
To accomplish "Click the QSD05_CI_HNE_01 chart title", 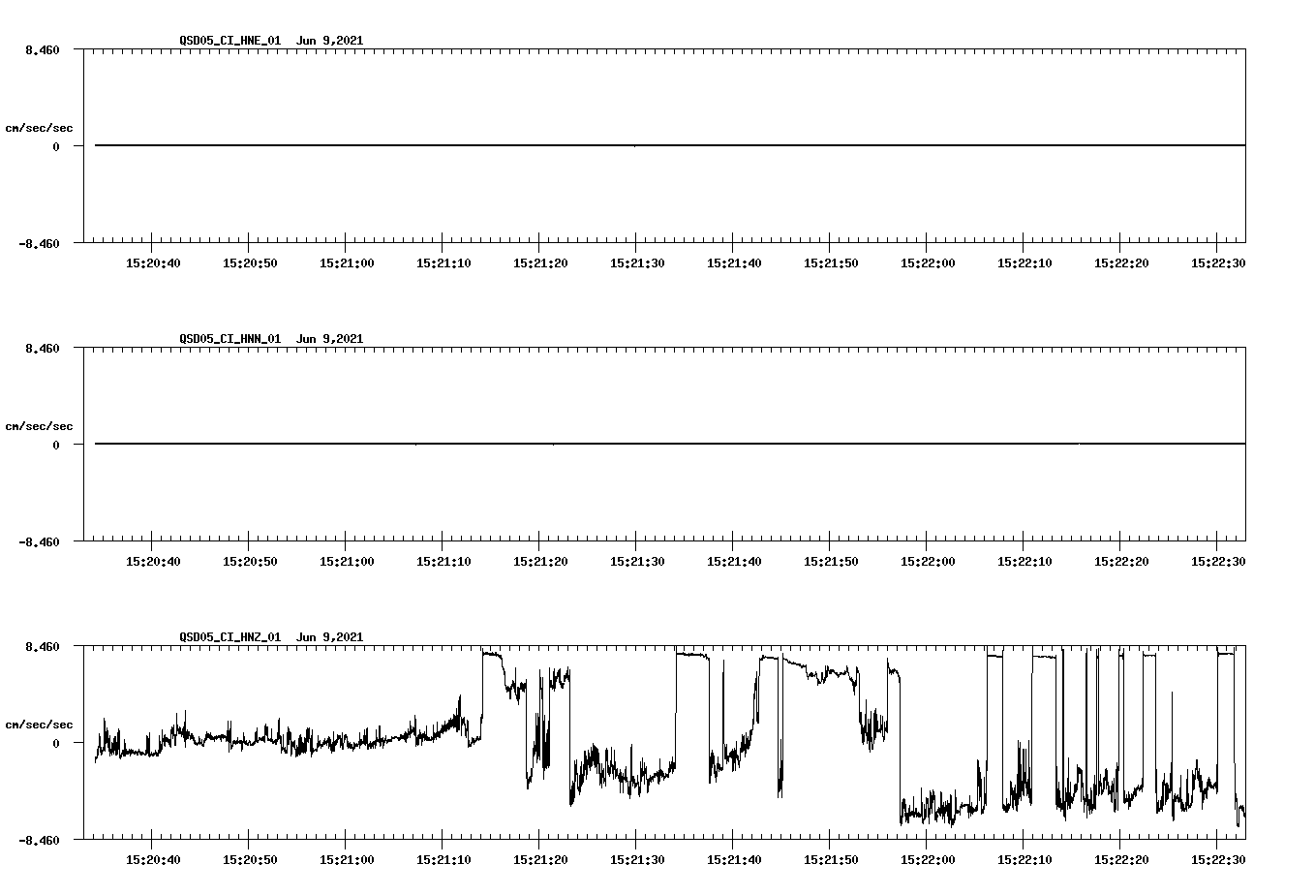I will 271,41.
